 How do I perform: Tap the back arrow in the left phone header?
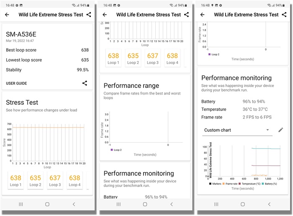(x=7, y=15)
